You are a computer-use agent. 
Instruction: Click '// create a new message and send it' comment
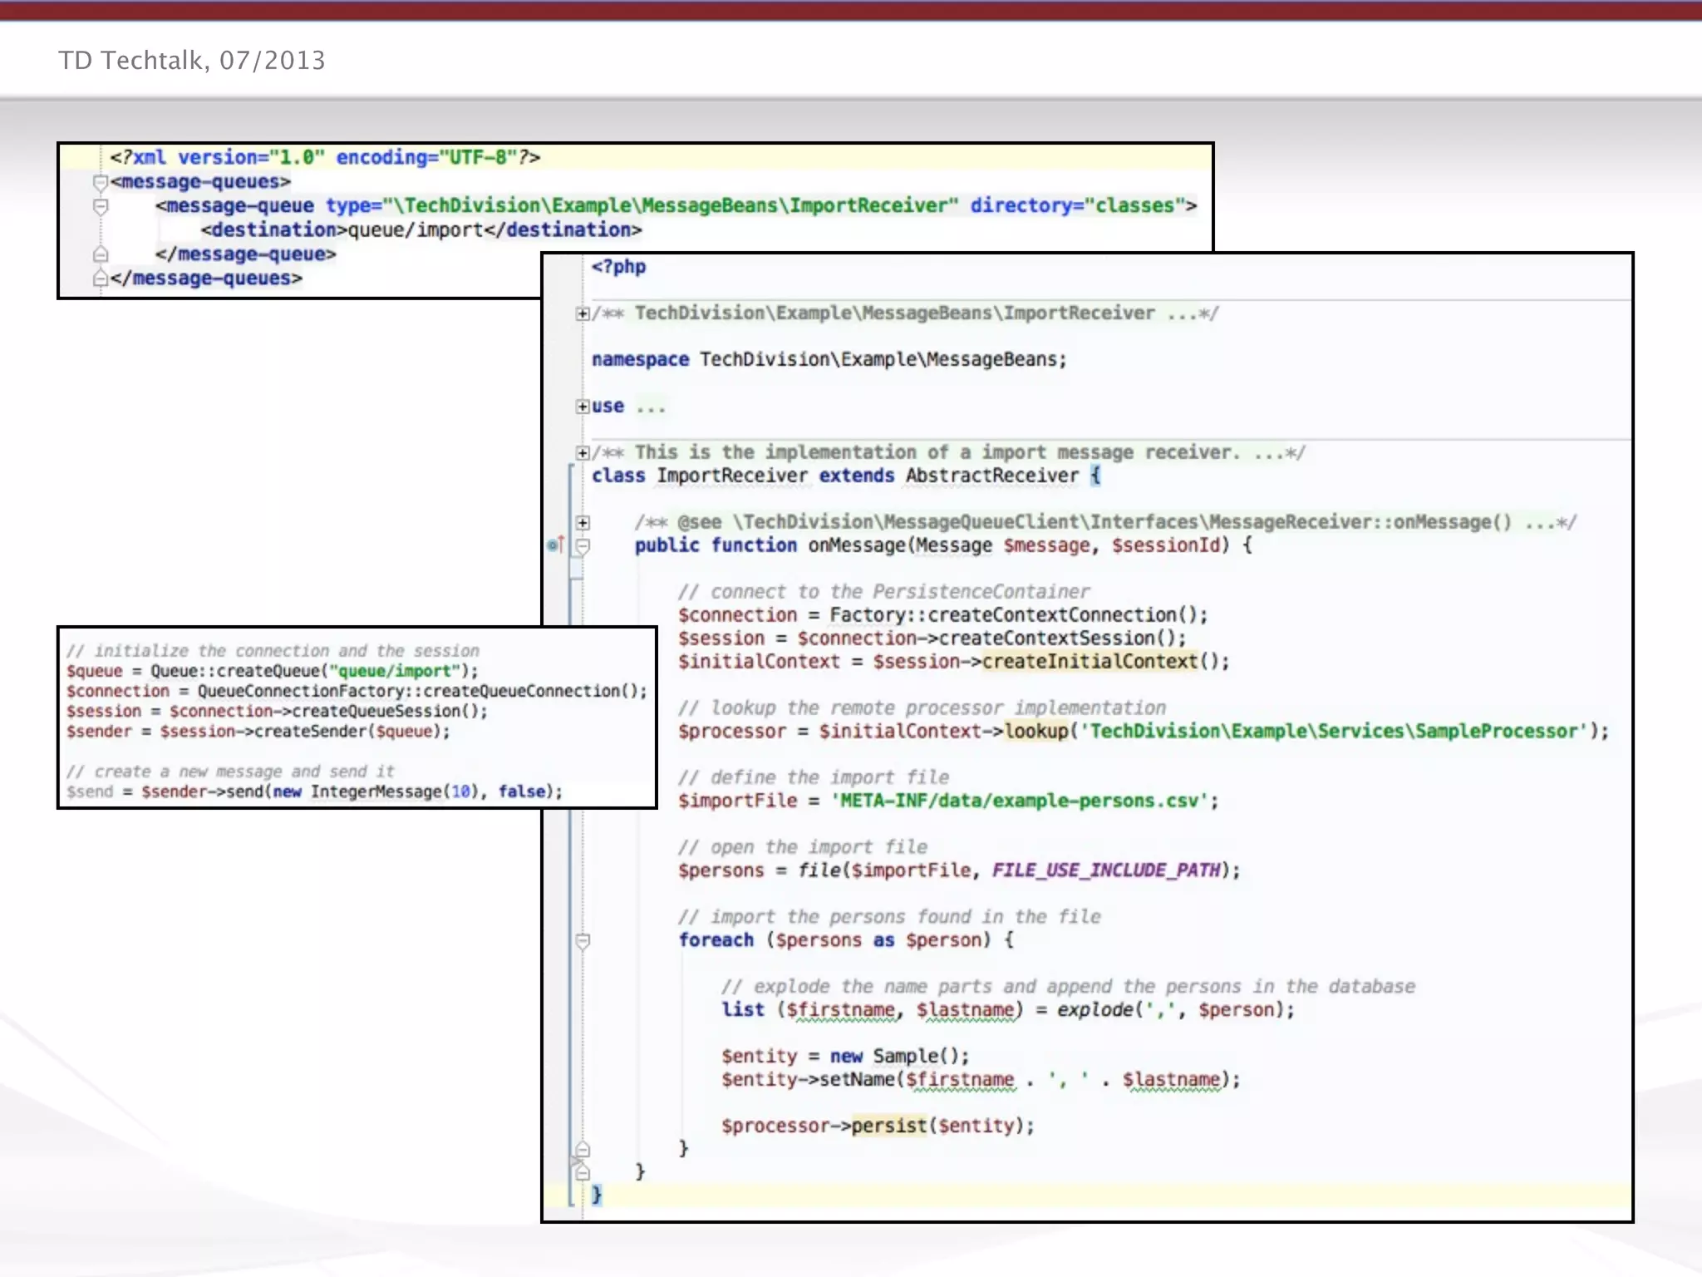tap(230, 772)
